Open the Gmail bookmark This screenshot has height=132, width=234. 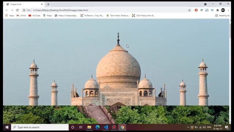click(21, 15)
